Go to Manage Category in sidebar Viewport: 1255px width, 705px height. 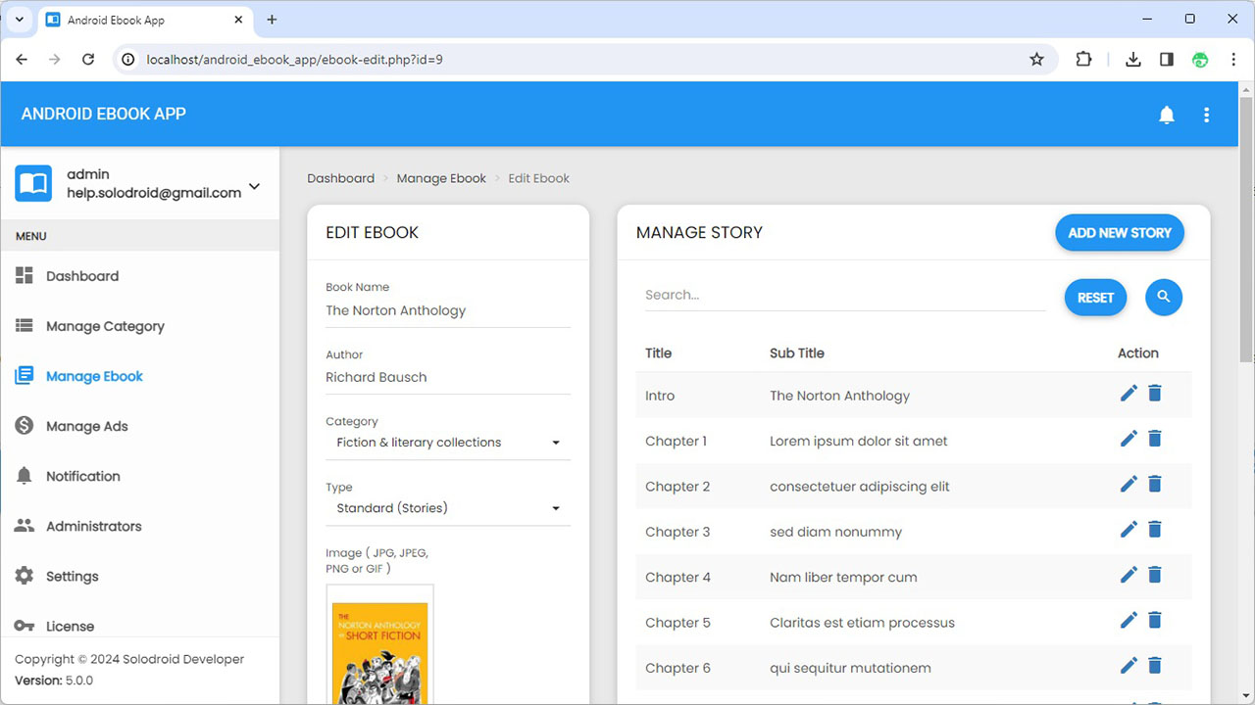click(105, 326)
